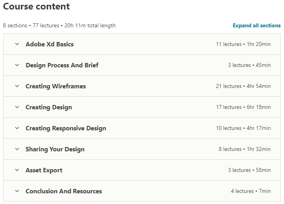Click '4 lectures • 7min' text
Image resolution: width=284 pixels, height=204 pixels.
[x=251, y=191]
